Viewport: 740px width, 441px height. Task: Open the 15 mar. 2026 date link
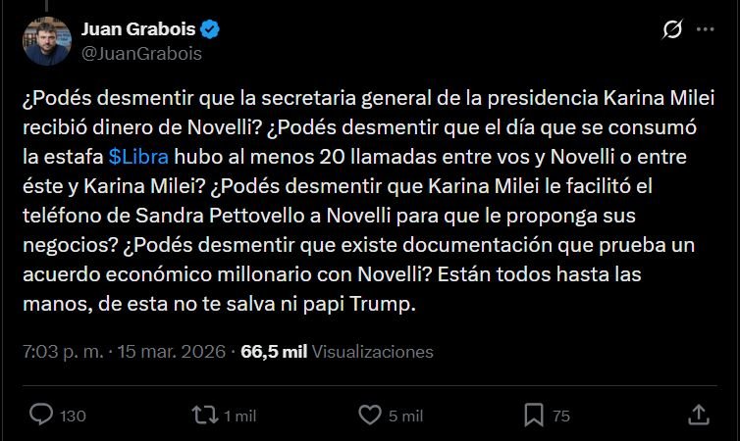pyautogui.click(x=175, y=351)
